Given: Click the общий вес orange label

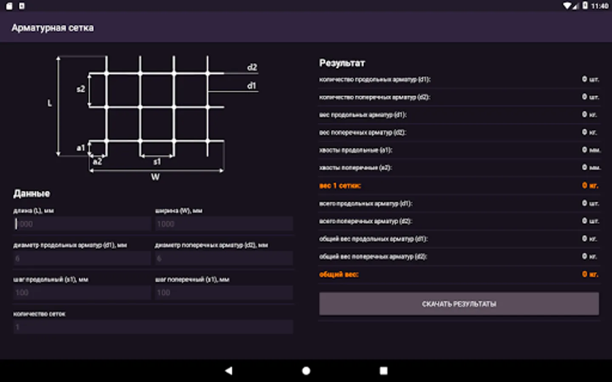Looking at the screenshot, I should click(339, 274).
